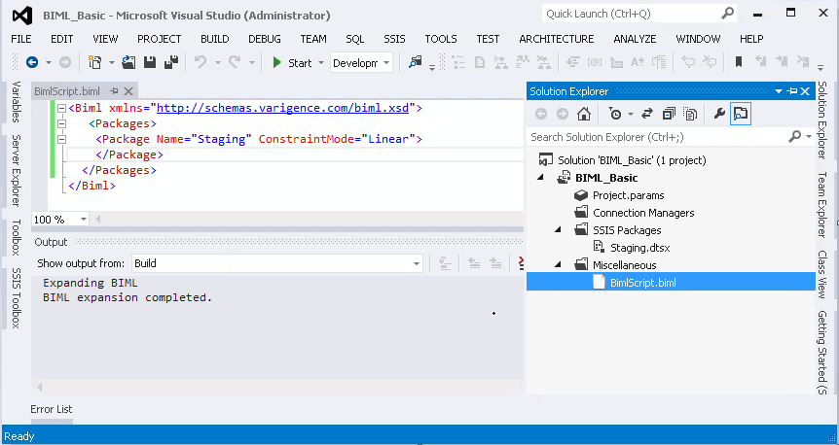Viewport: 839px width, 445px height.
Task: Open the ARCHITECTURE menu
Action: 557,39
